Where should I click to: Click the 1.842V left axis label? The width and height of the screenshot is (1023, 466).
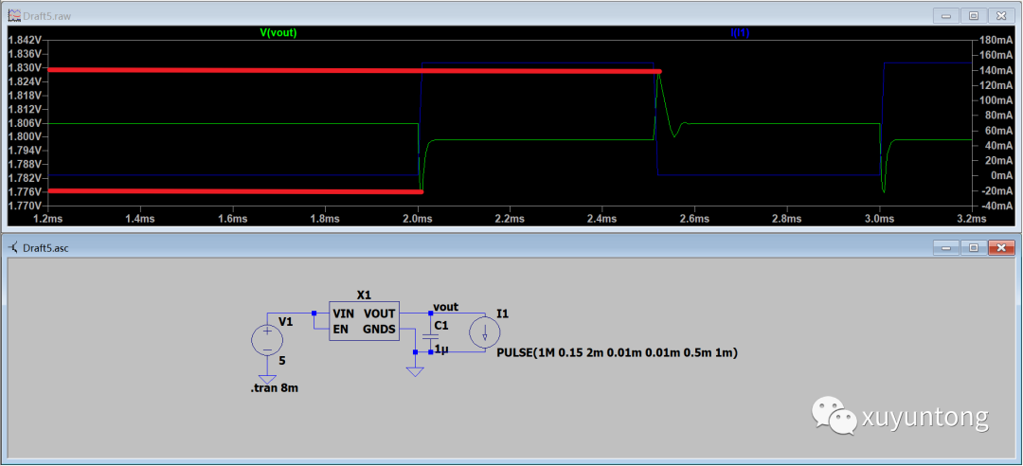point(24,40)
